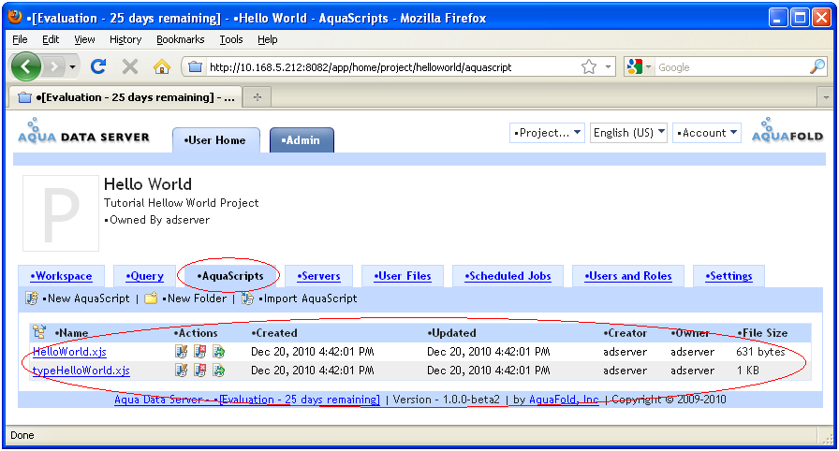Click the New Folder icon
The height and width of the screenshot is (451, 839).
tap(151, 298)
